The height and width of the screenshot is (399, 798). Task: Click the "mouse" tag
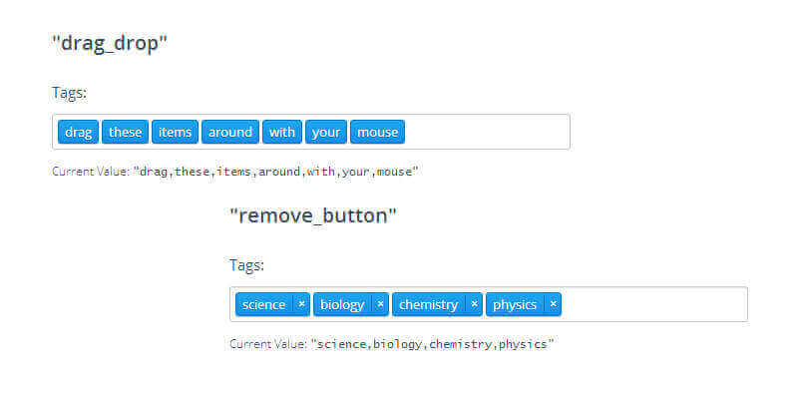tap(377, 132)
